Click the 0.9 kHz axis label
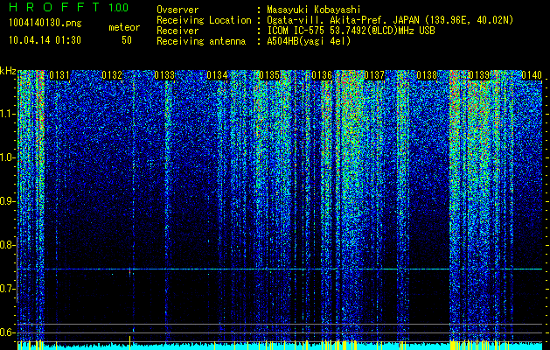 coord(8,201)
